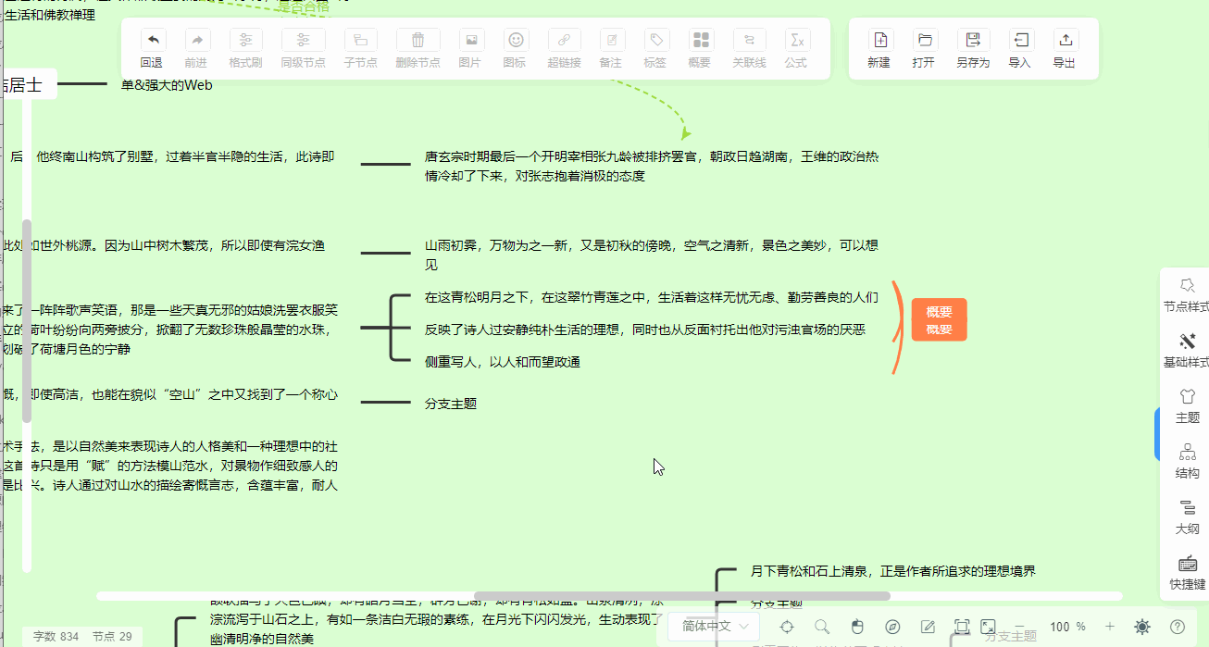Insert an image with the 图片 icon
Viewport: 1209px width, 647px height.
pyautogui.click(x=471, y=48)
